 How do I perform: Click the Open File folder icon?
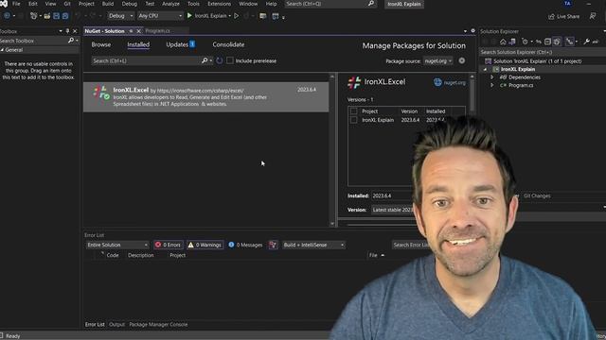pos(47,16)
